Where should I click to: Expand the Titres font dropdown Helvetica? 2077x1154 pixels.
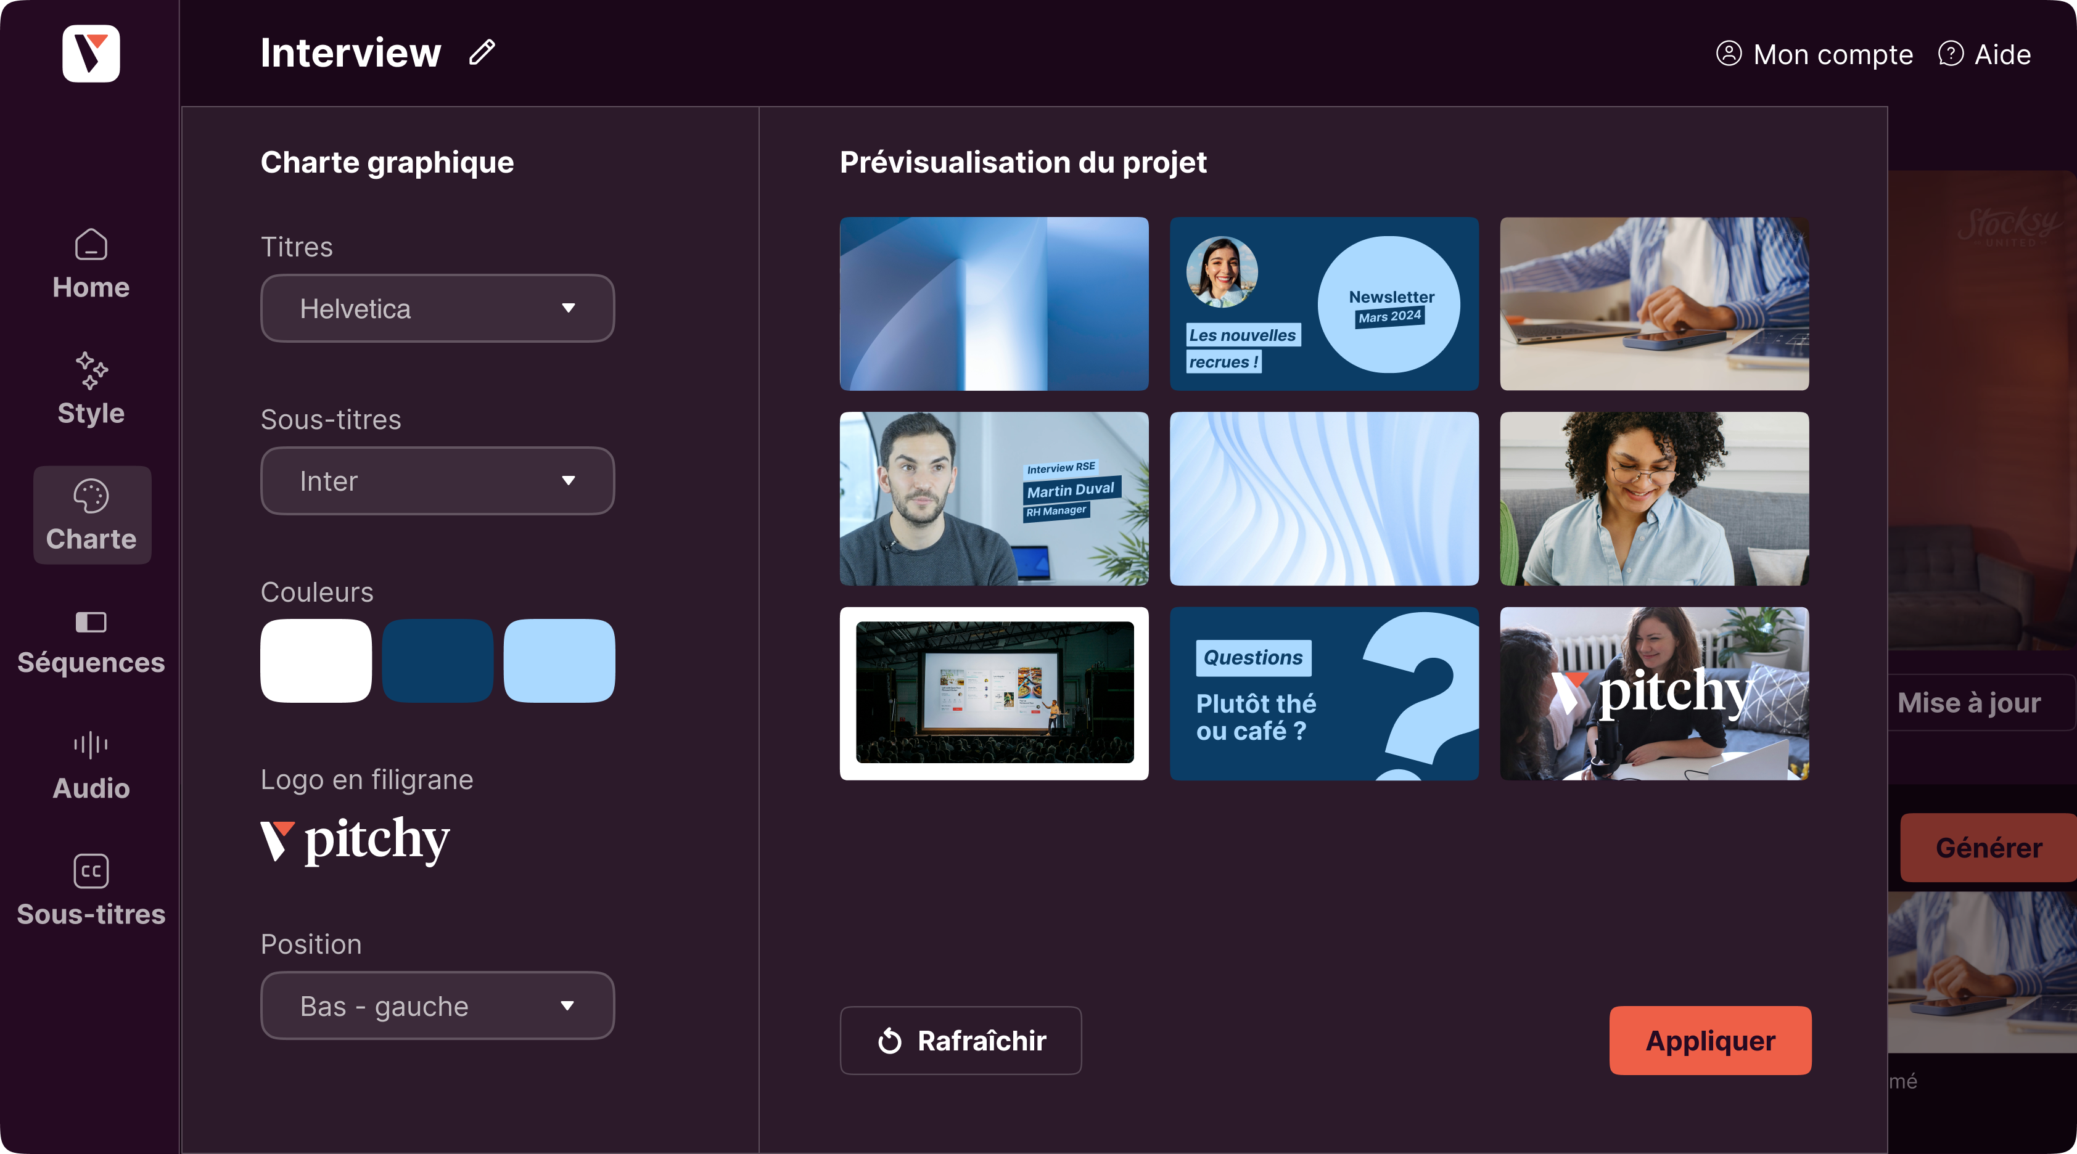pos(437,309)
